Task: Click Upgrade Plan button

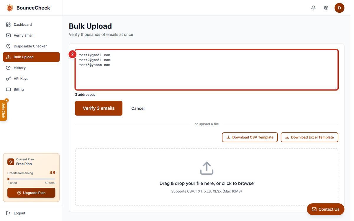Action: [31, 193]
